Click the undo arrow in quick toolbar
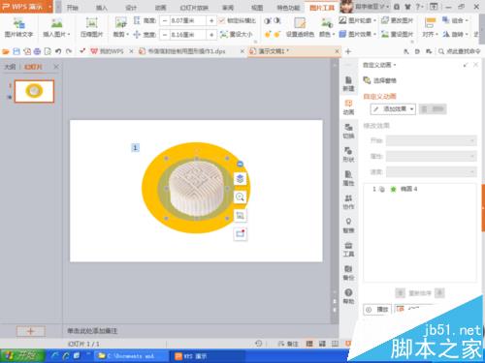 (58, 51)
